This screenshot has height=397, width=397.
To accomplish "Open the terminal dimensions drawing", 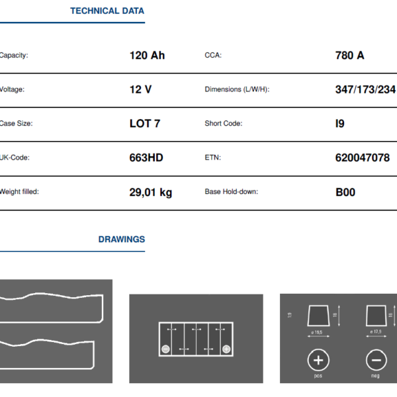I will coord(338,339).
